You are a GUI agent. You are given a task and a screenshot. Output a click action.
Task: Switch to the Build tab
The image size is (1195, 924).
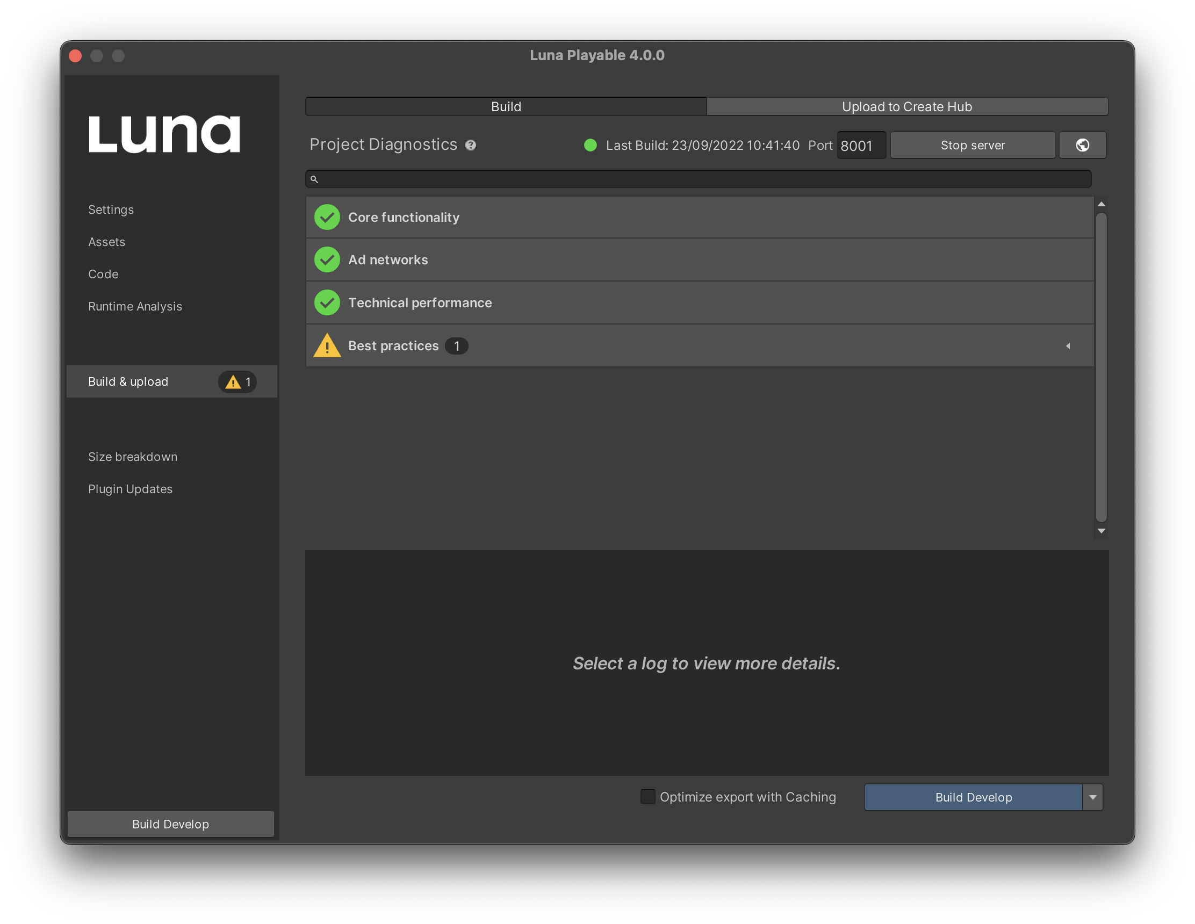click(506, 107)
